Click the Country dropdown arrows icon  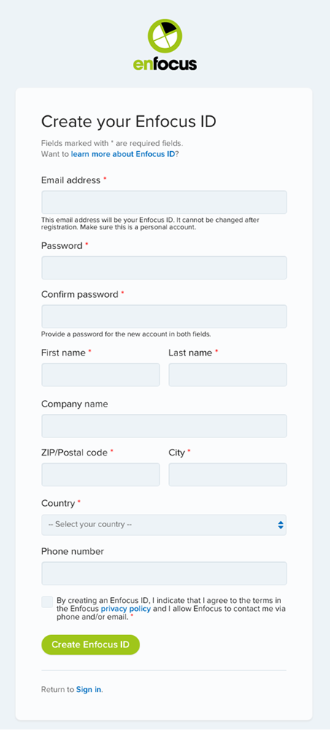[280, 525]
